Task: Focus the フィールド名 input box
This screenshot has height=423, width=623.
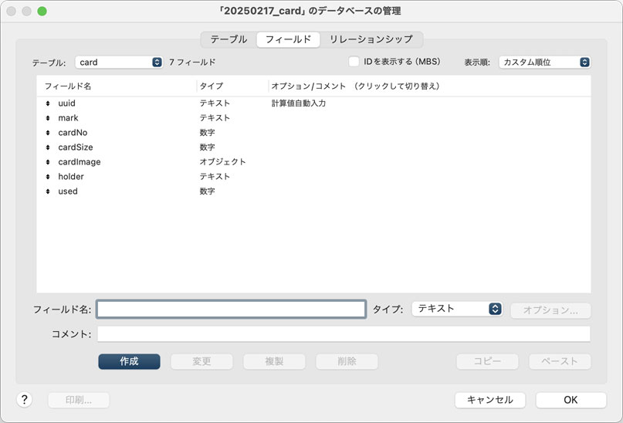Action: click(x=232, y=309)
